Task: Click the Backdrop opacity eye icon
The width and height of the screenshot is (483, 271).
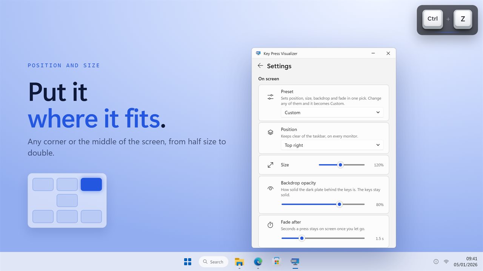Action: [x=271, y=188]
